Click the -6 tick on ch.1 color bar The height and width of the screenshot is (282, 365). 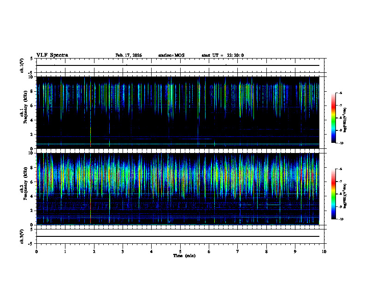[x=340, y=93]
